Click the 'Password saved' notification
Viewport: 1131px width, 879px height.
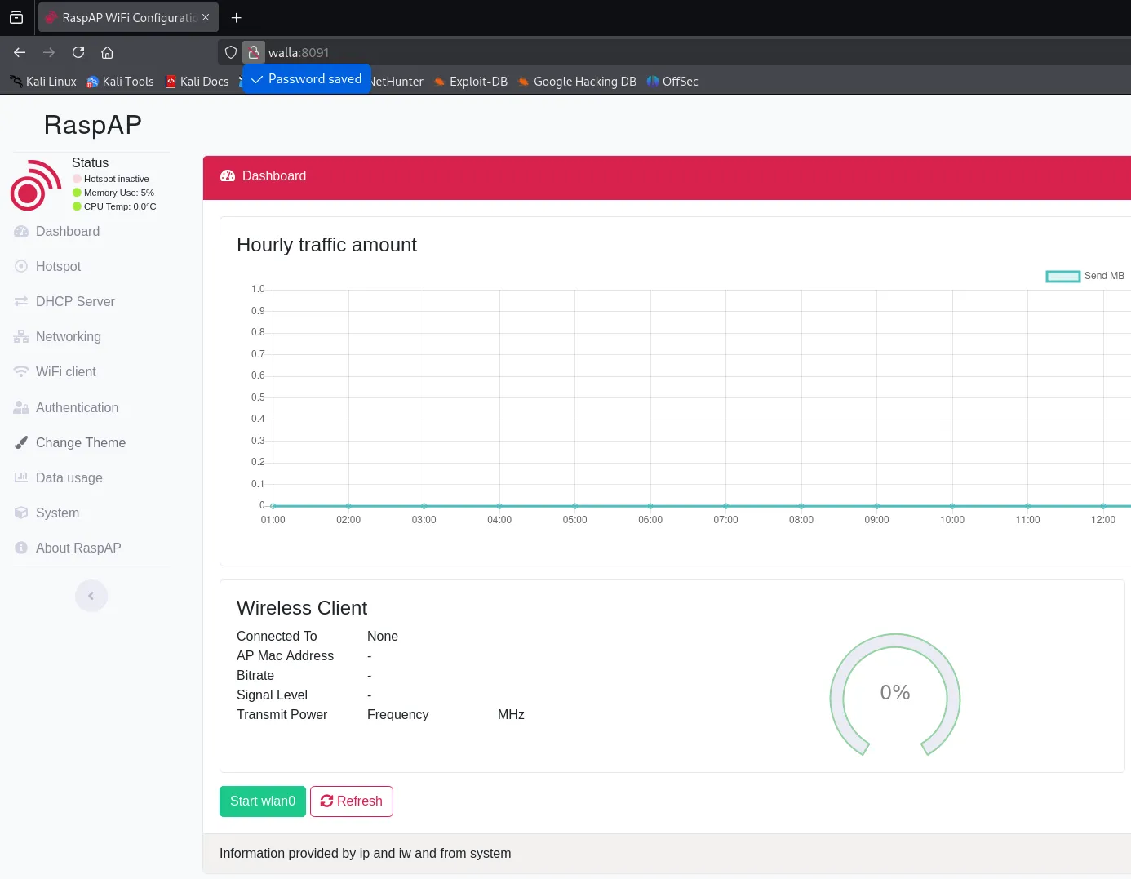click(307, 79)
